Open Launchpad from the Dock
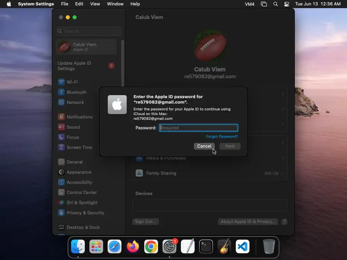347x260 pixels. [x=96, y=246]
